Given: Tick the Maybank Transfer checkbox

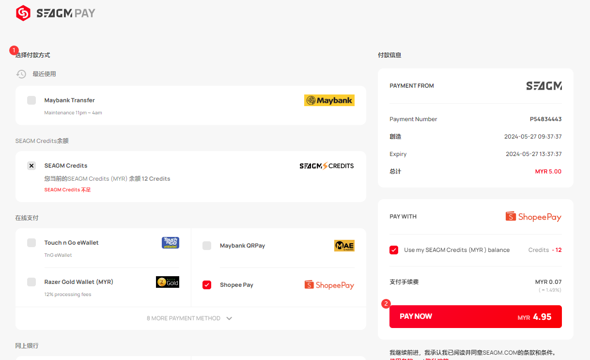Looking at the screenshot, I should (31, 100).
